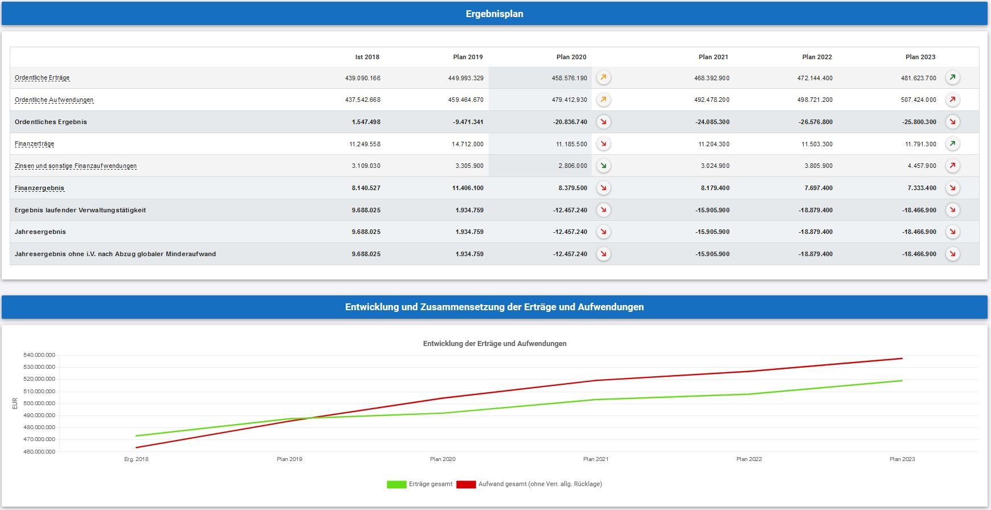Click Plan 2023 trend arrow for Finanzergebnis
Screen dimensions: 991x510
(x=952, y=188)
